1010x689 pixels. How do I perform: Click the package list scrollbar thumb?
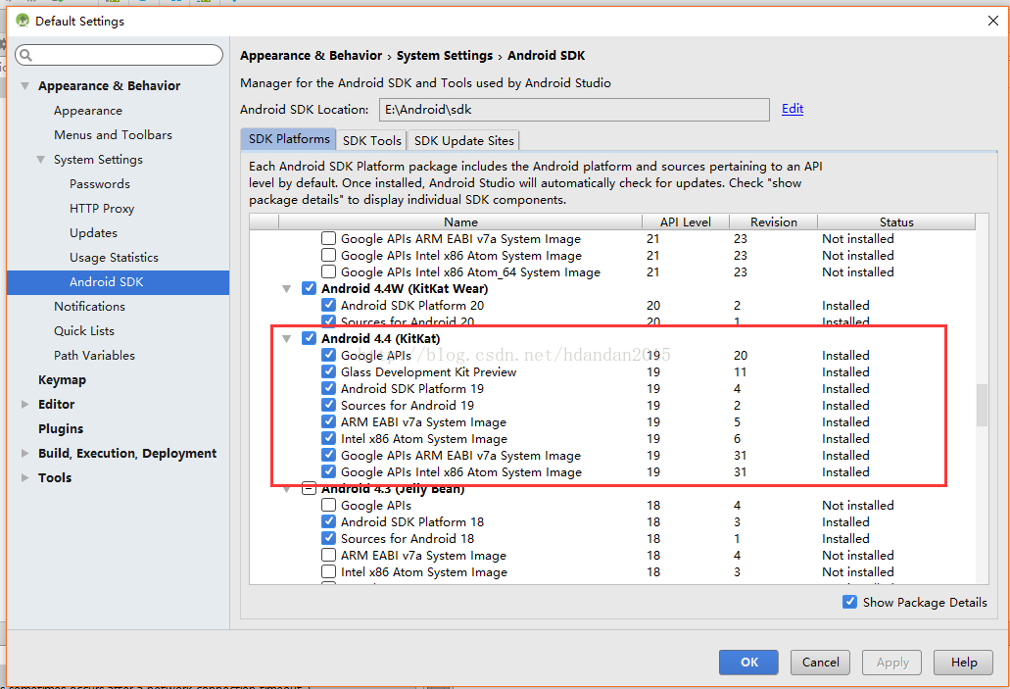point(983,405)
